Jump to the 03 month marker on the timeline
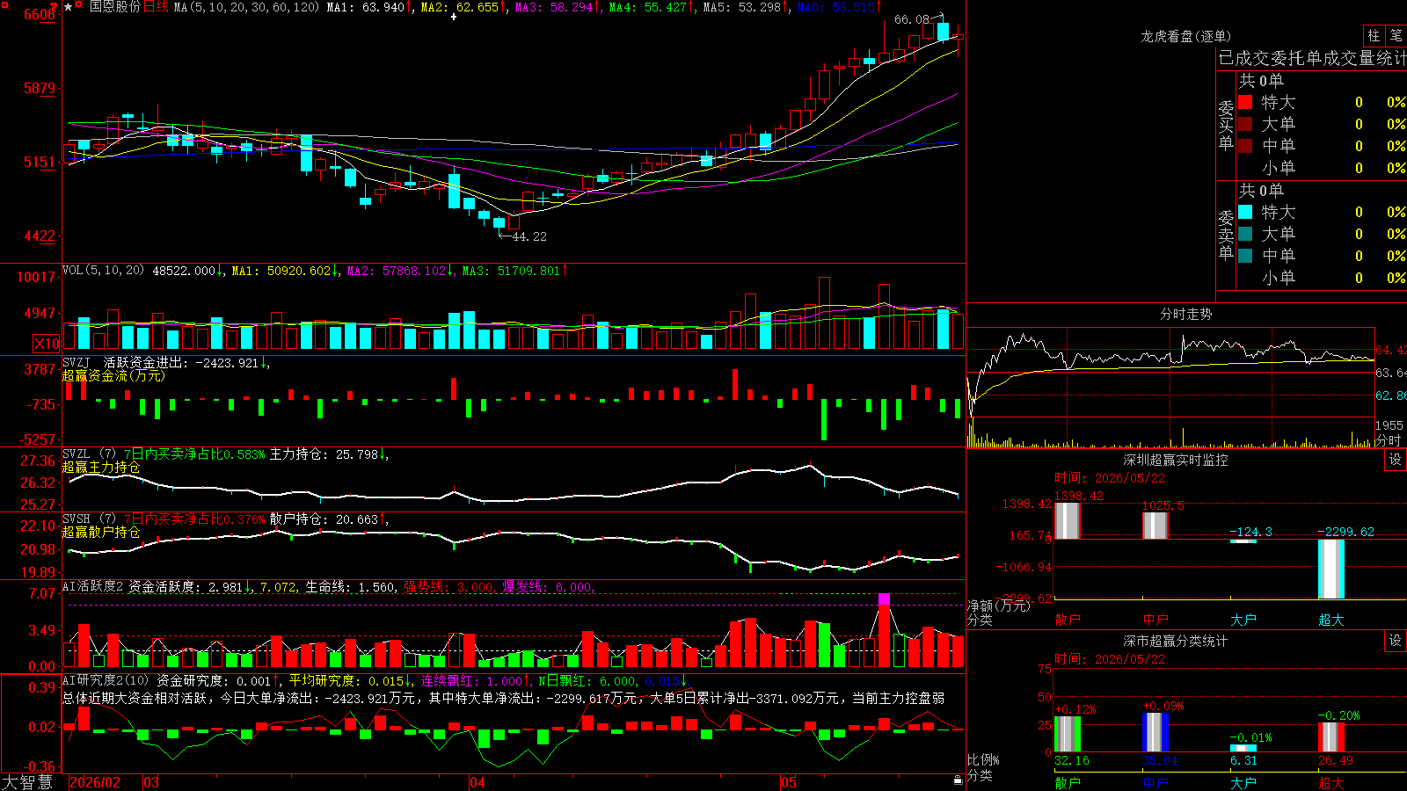Viewport: 1407px width, 791px height. click(151, 782)
